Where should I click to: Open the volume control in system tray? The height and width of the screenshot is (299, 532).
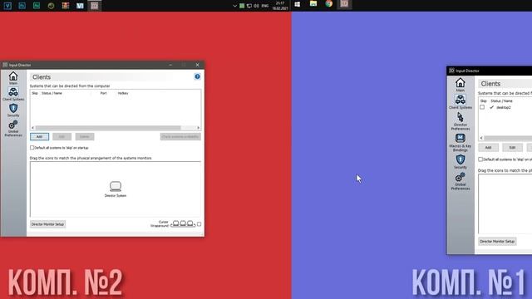[x=256, y=6]
